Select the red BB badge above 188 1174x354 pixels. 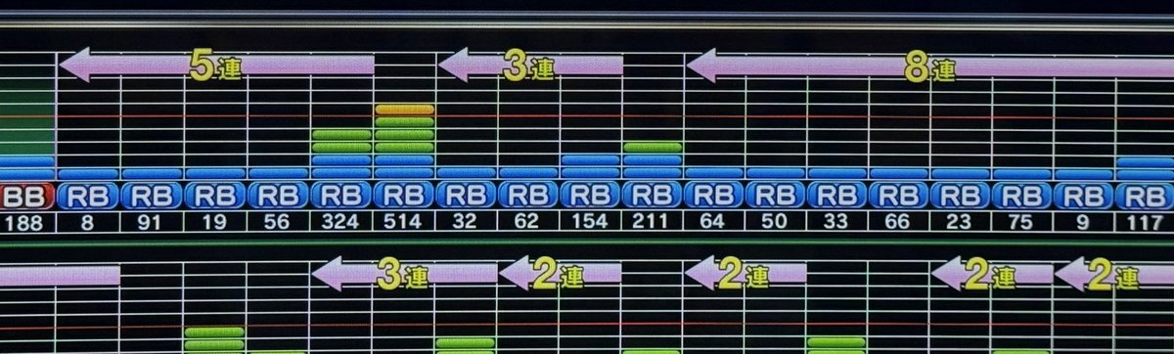[25, 197]
